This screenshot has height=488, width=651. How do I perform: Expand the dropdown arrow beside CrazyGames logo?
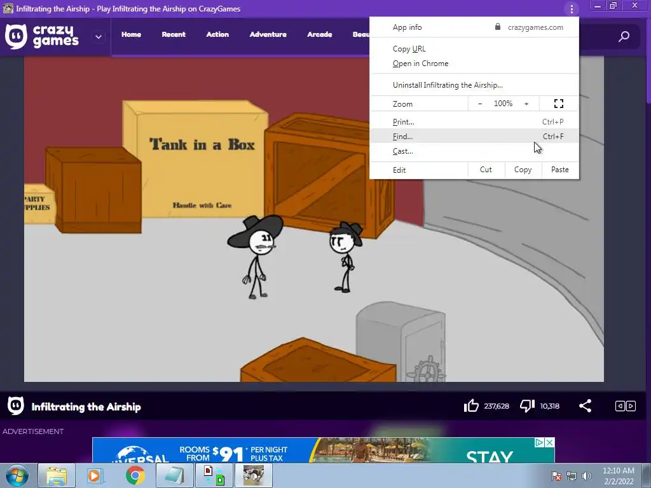[99, 36]
